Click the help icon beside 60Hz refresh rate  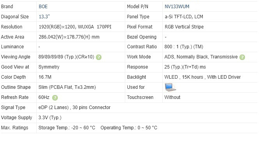point(55,98)
